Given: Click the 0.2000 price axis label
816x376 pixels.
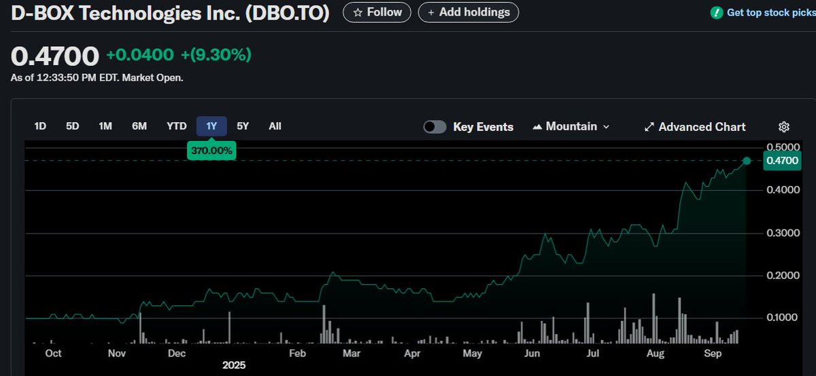Looking at the screenshot, I should point(782,276).
